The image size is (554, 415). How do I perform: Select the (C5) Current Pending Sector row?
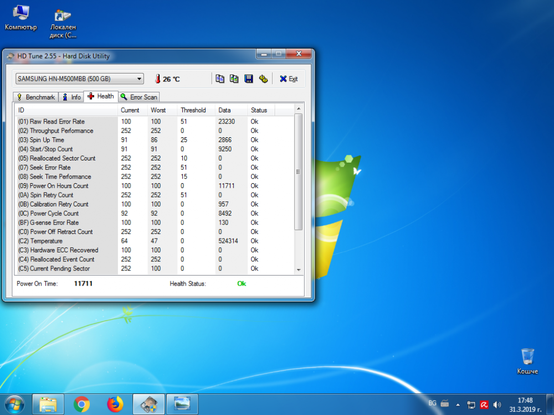click(155, 268)
